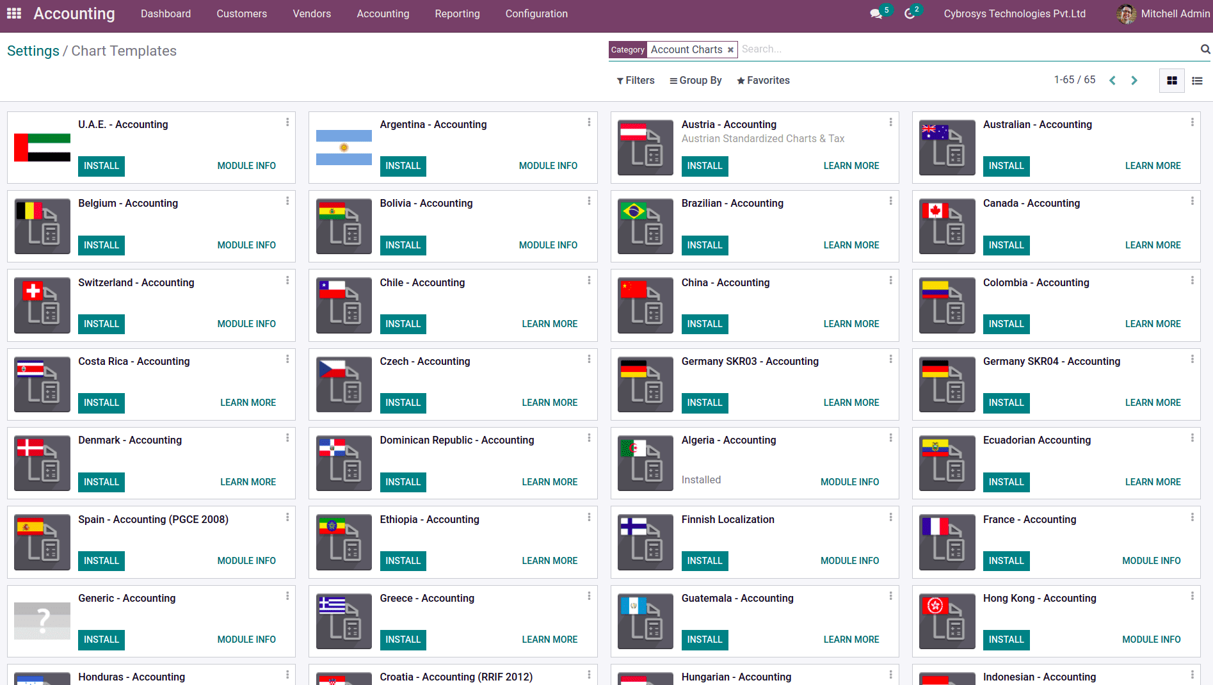Open the Configuration menu
Viewport: 1213px width, 685px height.
click(x=536, y=13)
